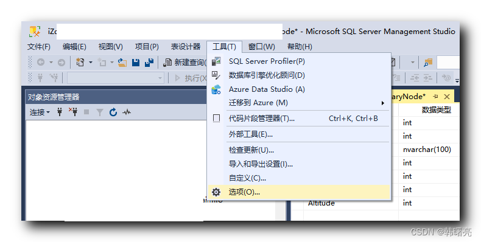The image size is (481, 242).
Task: Open 代码片段管理器(T)... menu item
Action: pyautogui.click(x=299, y=119)
